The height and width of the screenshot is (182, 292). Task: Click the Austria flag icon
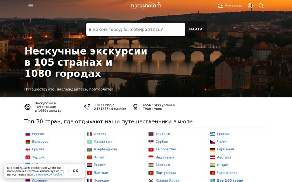213,157
